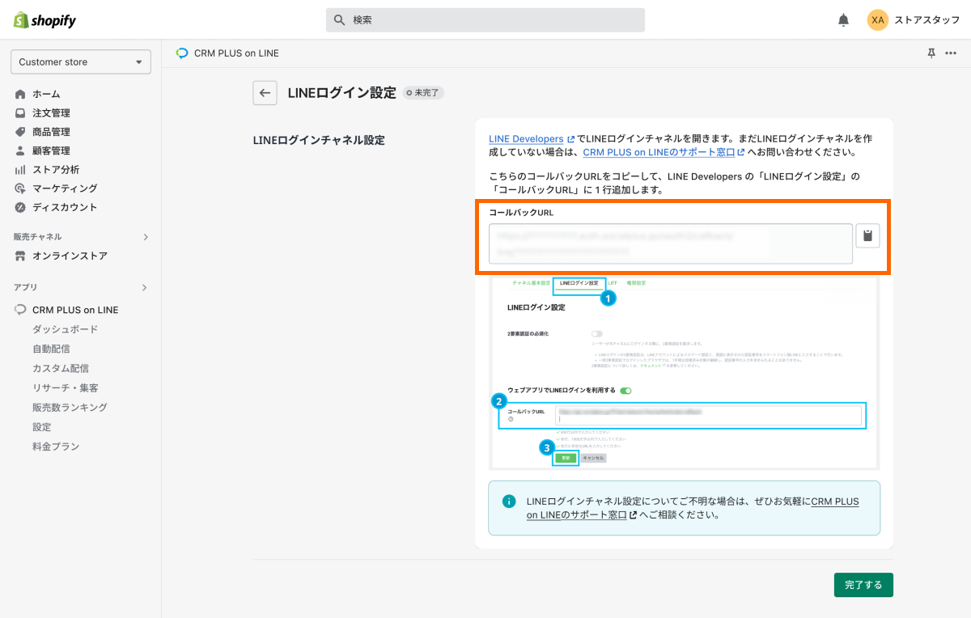
Task: Open CRM PLUS on LINE in sidebar
Action: tap(75, 310)
